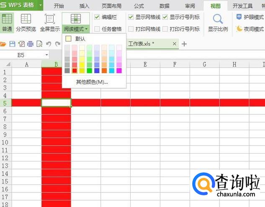Click cell F8

coord(175,126)
